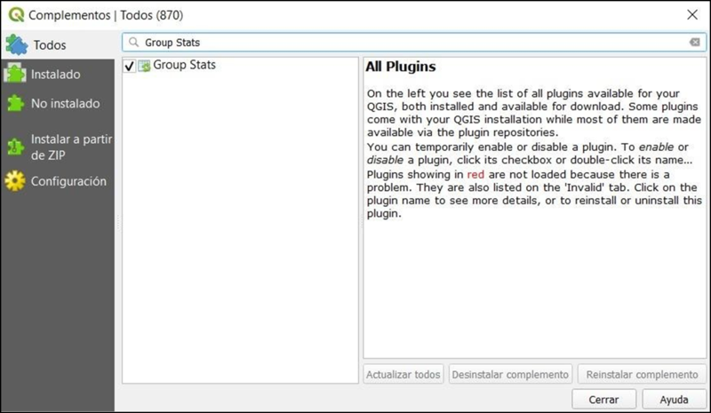711x413 pixels.
Task: Click the Desinstalar complemento button
Action: 510,375
